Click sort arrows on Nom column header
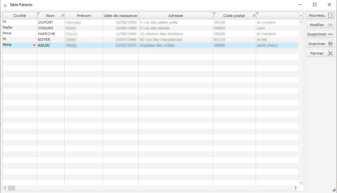The height and width of the screenshot is (193, 337). click(39, 13)
